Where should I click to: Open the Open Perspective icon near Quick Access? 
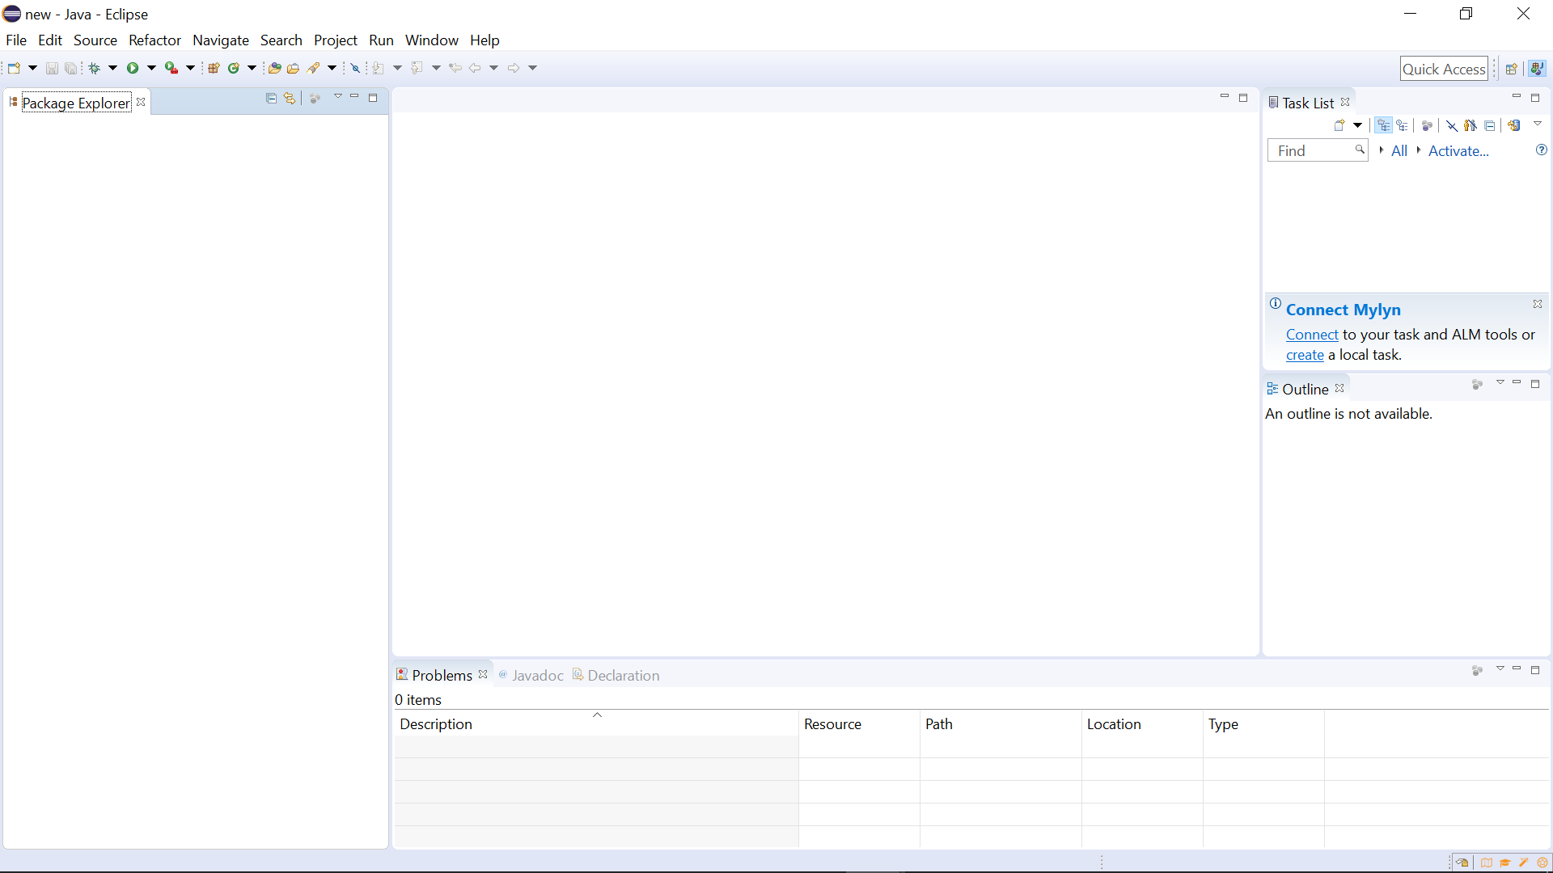[x=1511, y=69]
